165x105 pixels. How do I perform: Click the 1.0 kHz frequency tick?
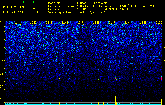tap(2, 47)
